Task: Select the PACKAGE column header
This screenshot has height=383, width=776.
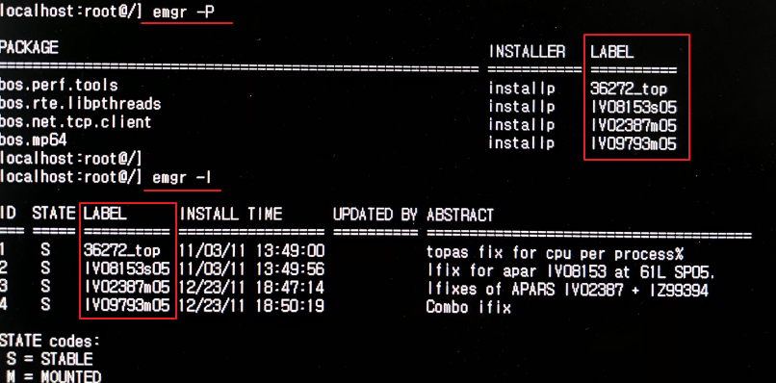Action: 29,48
